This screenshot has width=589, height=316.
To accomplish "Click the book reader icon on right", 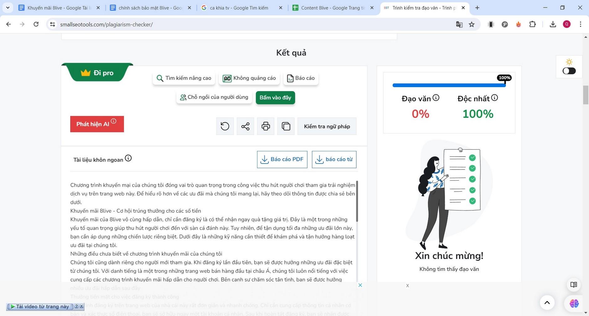I will 574,285.
